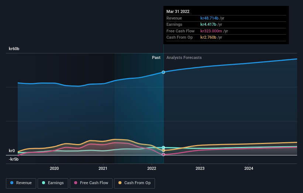Select the Cash From Op data point marker

point(163,150)
